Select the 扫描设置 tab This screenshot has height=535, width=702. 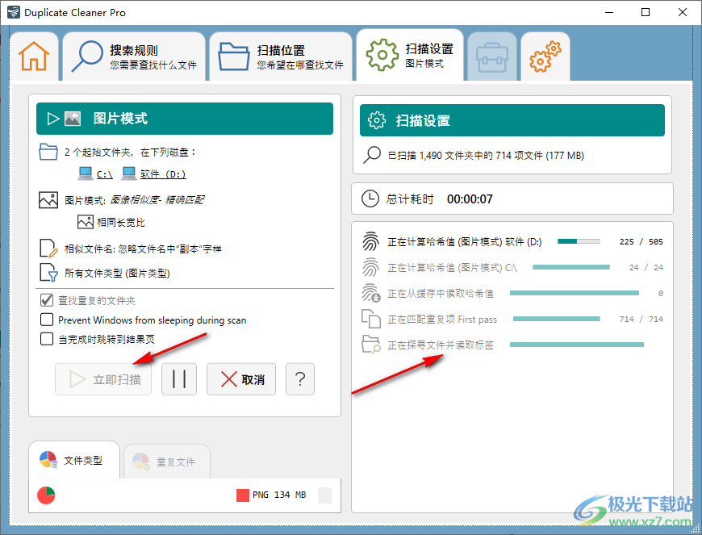[410, 55]
